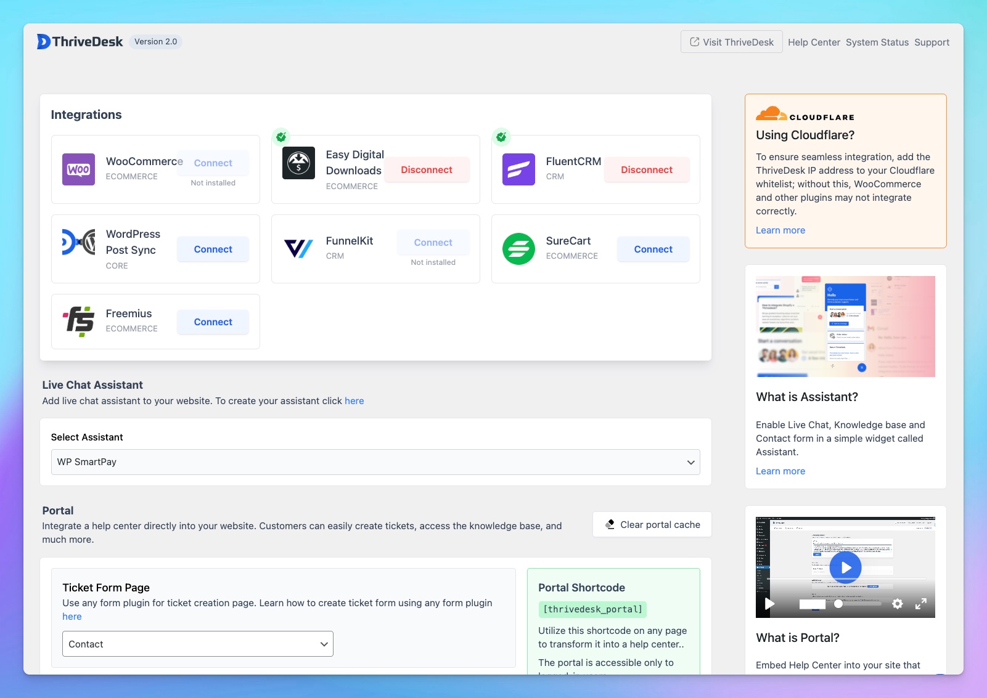Play the What is Portal video
987x698 pixels.
pos(845,567)
